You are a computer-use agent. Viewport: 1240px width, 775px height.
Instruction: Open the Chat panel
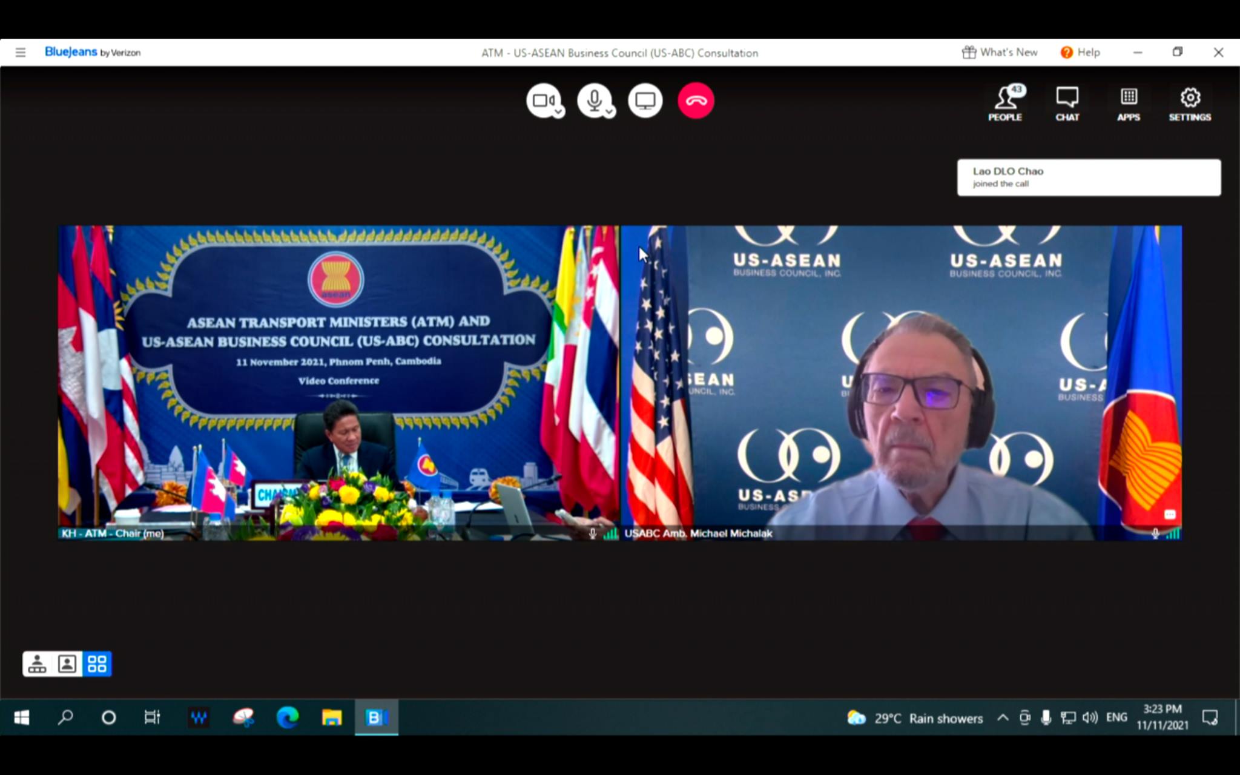pyautogui.click(x=1067, y=103)
